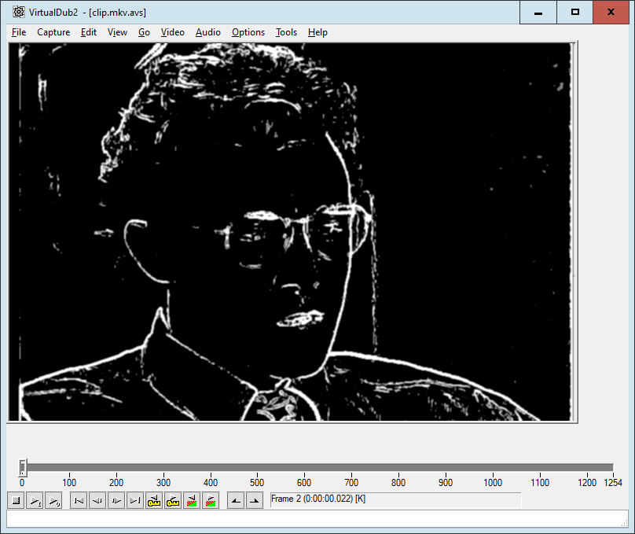
Task: Open the Audio menu
Action: 208,32
